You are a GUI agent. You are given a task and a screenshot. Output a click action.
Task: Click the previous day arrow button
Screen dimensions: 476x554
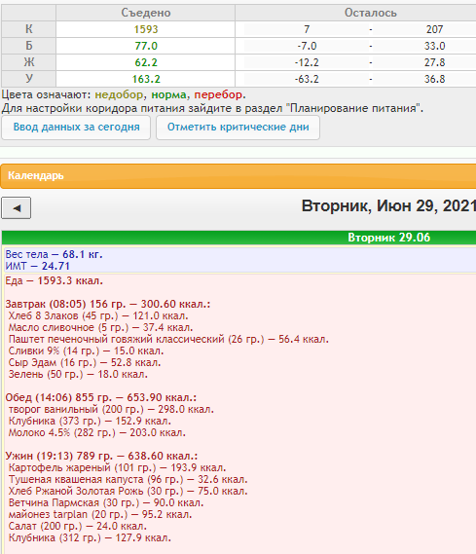point(17,208)
